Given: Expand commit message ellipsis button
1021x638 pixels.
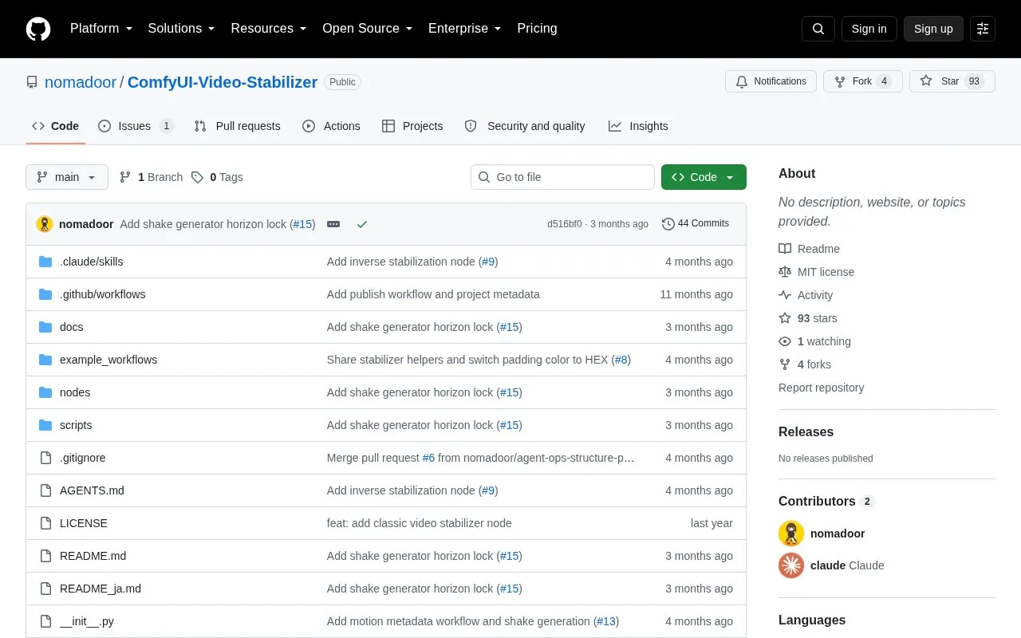Looking at the screenshot, I should [x=333, y=224].
